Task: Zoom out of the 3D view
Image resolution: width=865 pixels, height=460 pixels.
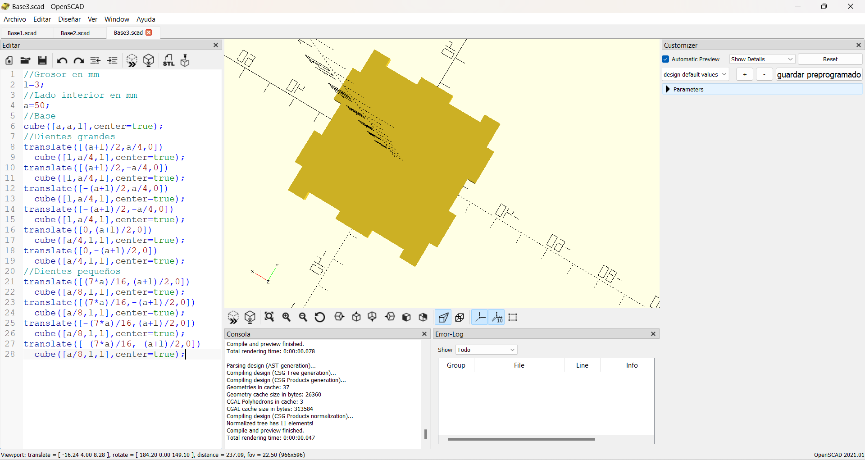Action: click(303, 317)
